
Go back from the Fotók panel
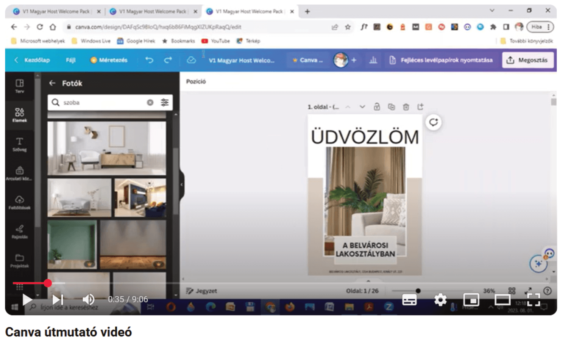coord(52,83)
